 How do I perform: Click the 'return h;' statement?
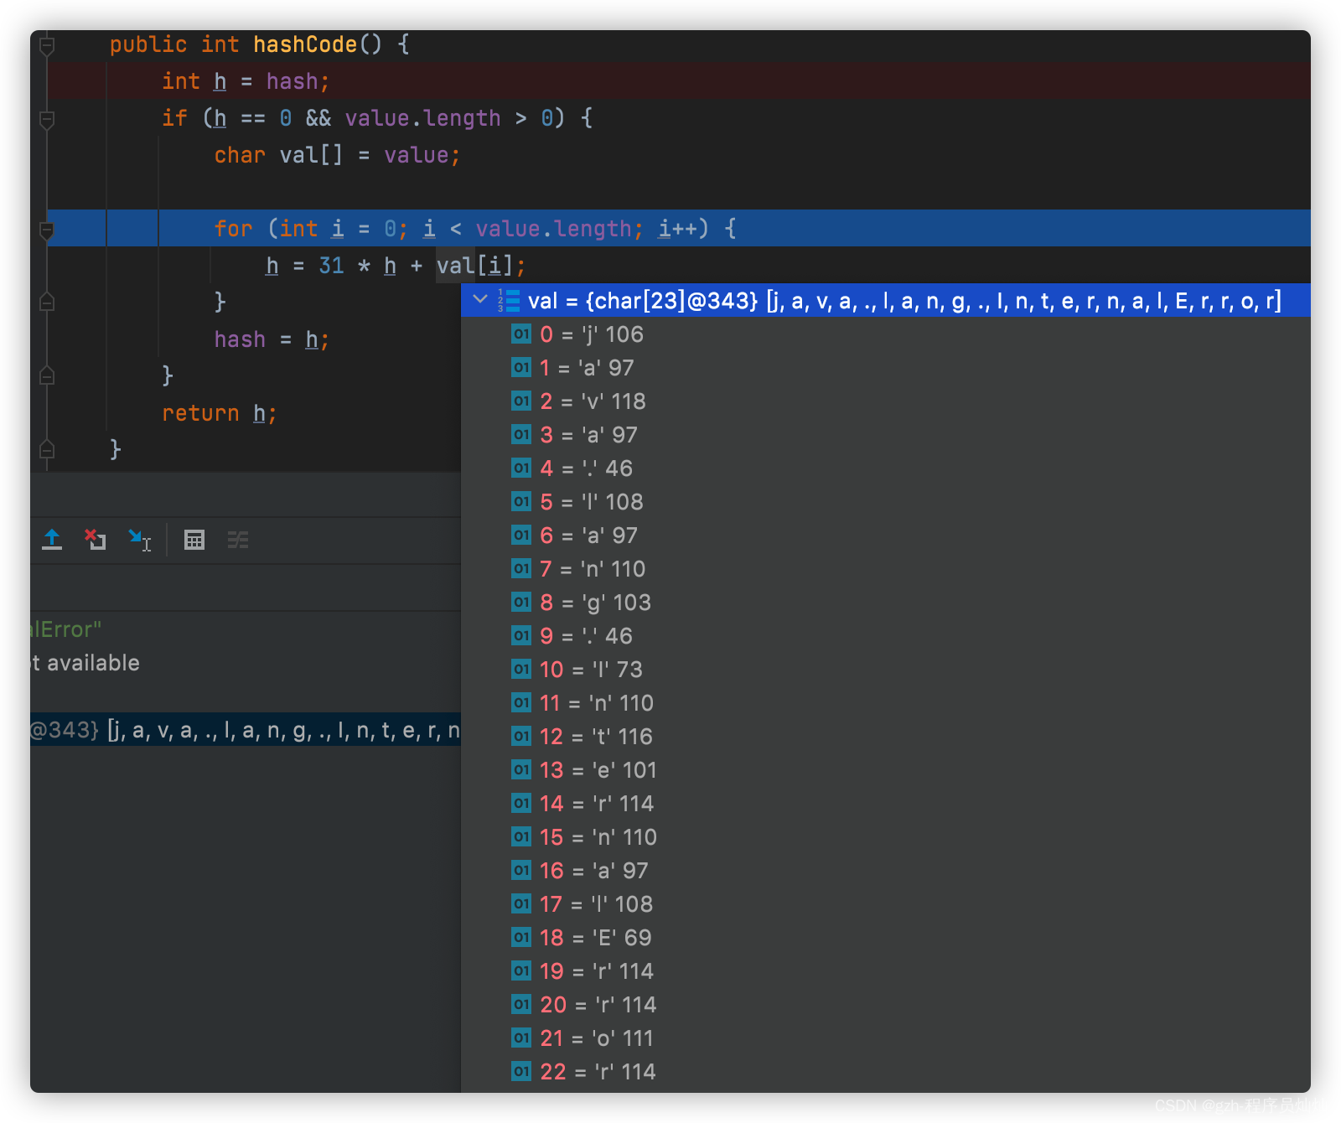point(219,413)
